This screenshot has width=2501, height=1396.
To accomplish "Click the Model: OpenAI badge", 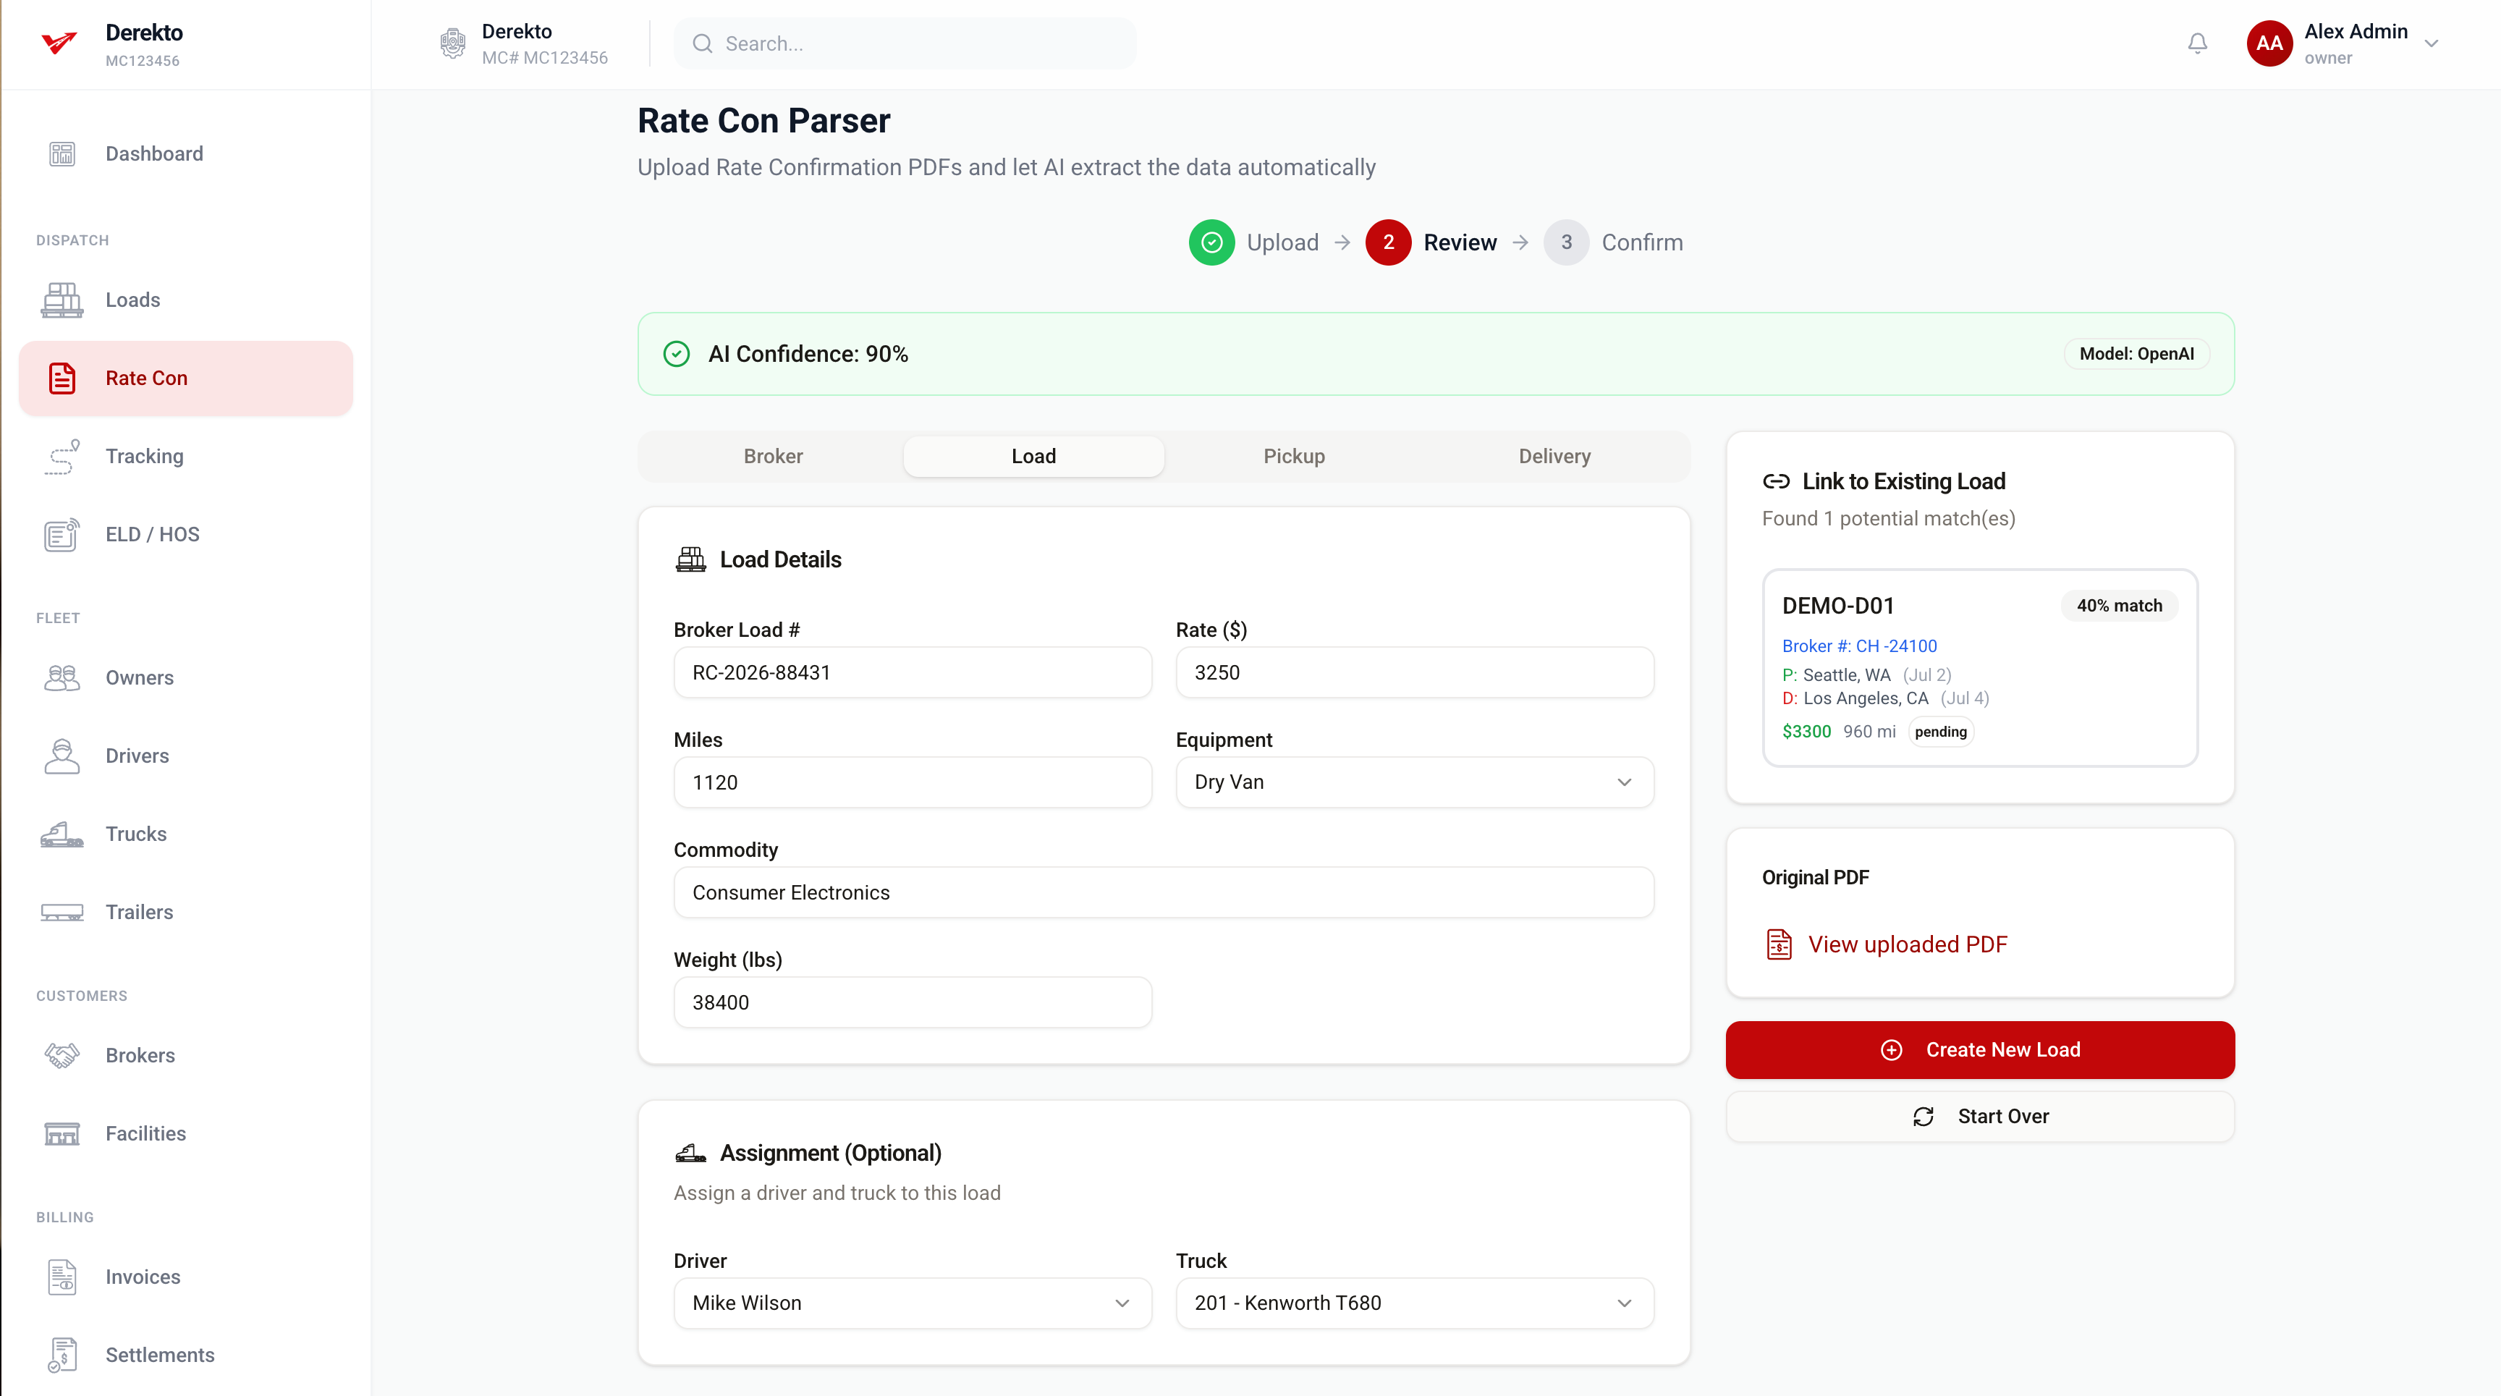I will pyautogui.click(x=2136, y=355).
